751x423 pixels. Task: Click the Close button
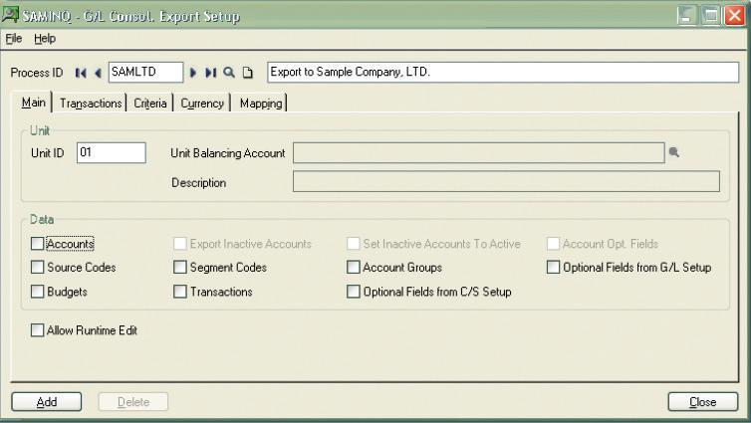click(x=702, y=402)
